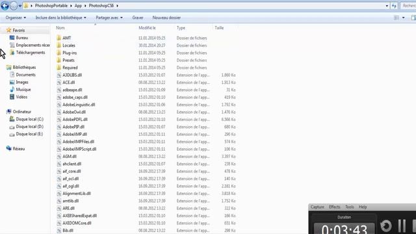The image size is (416, 234).
Task: Select Téléchargements in the navigation pane
Action: [x=31, y=53]
